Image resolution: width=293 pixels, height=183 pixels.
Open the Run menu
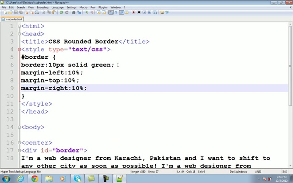click(x=93, y=7)
